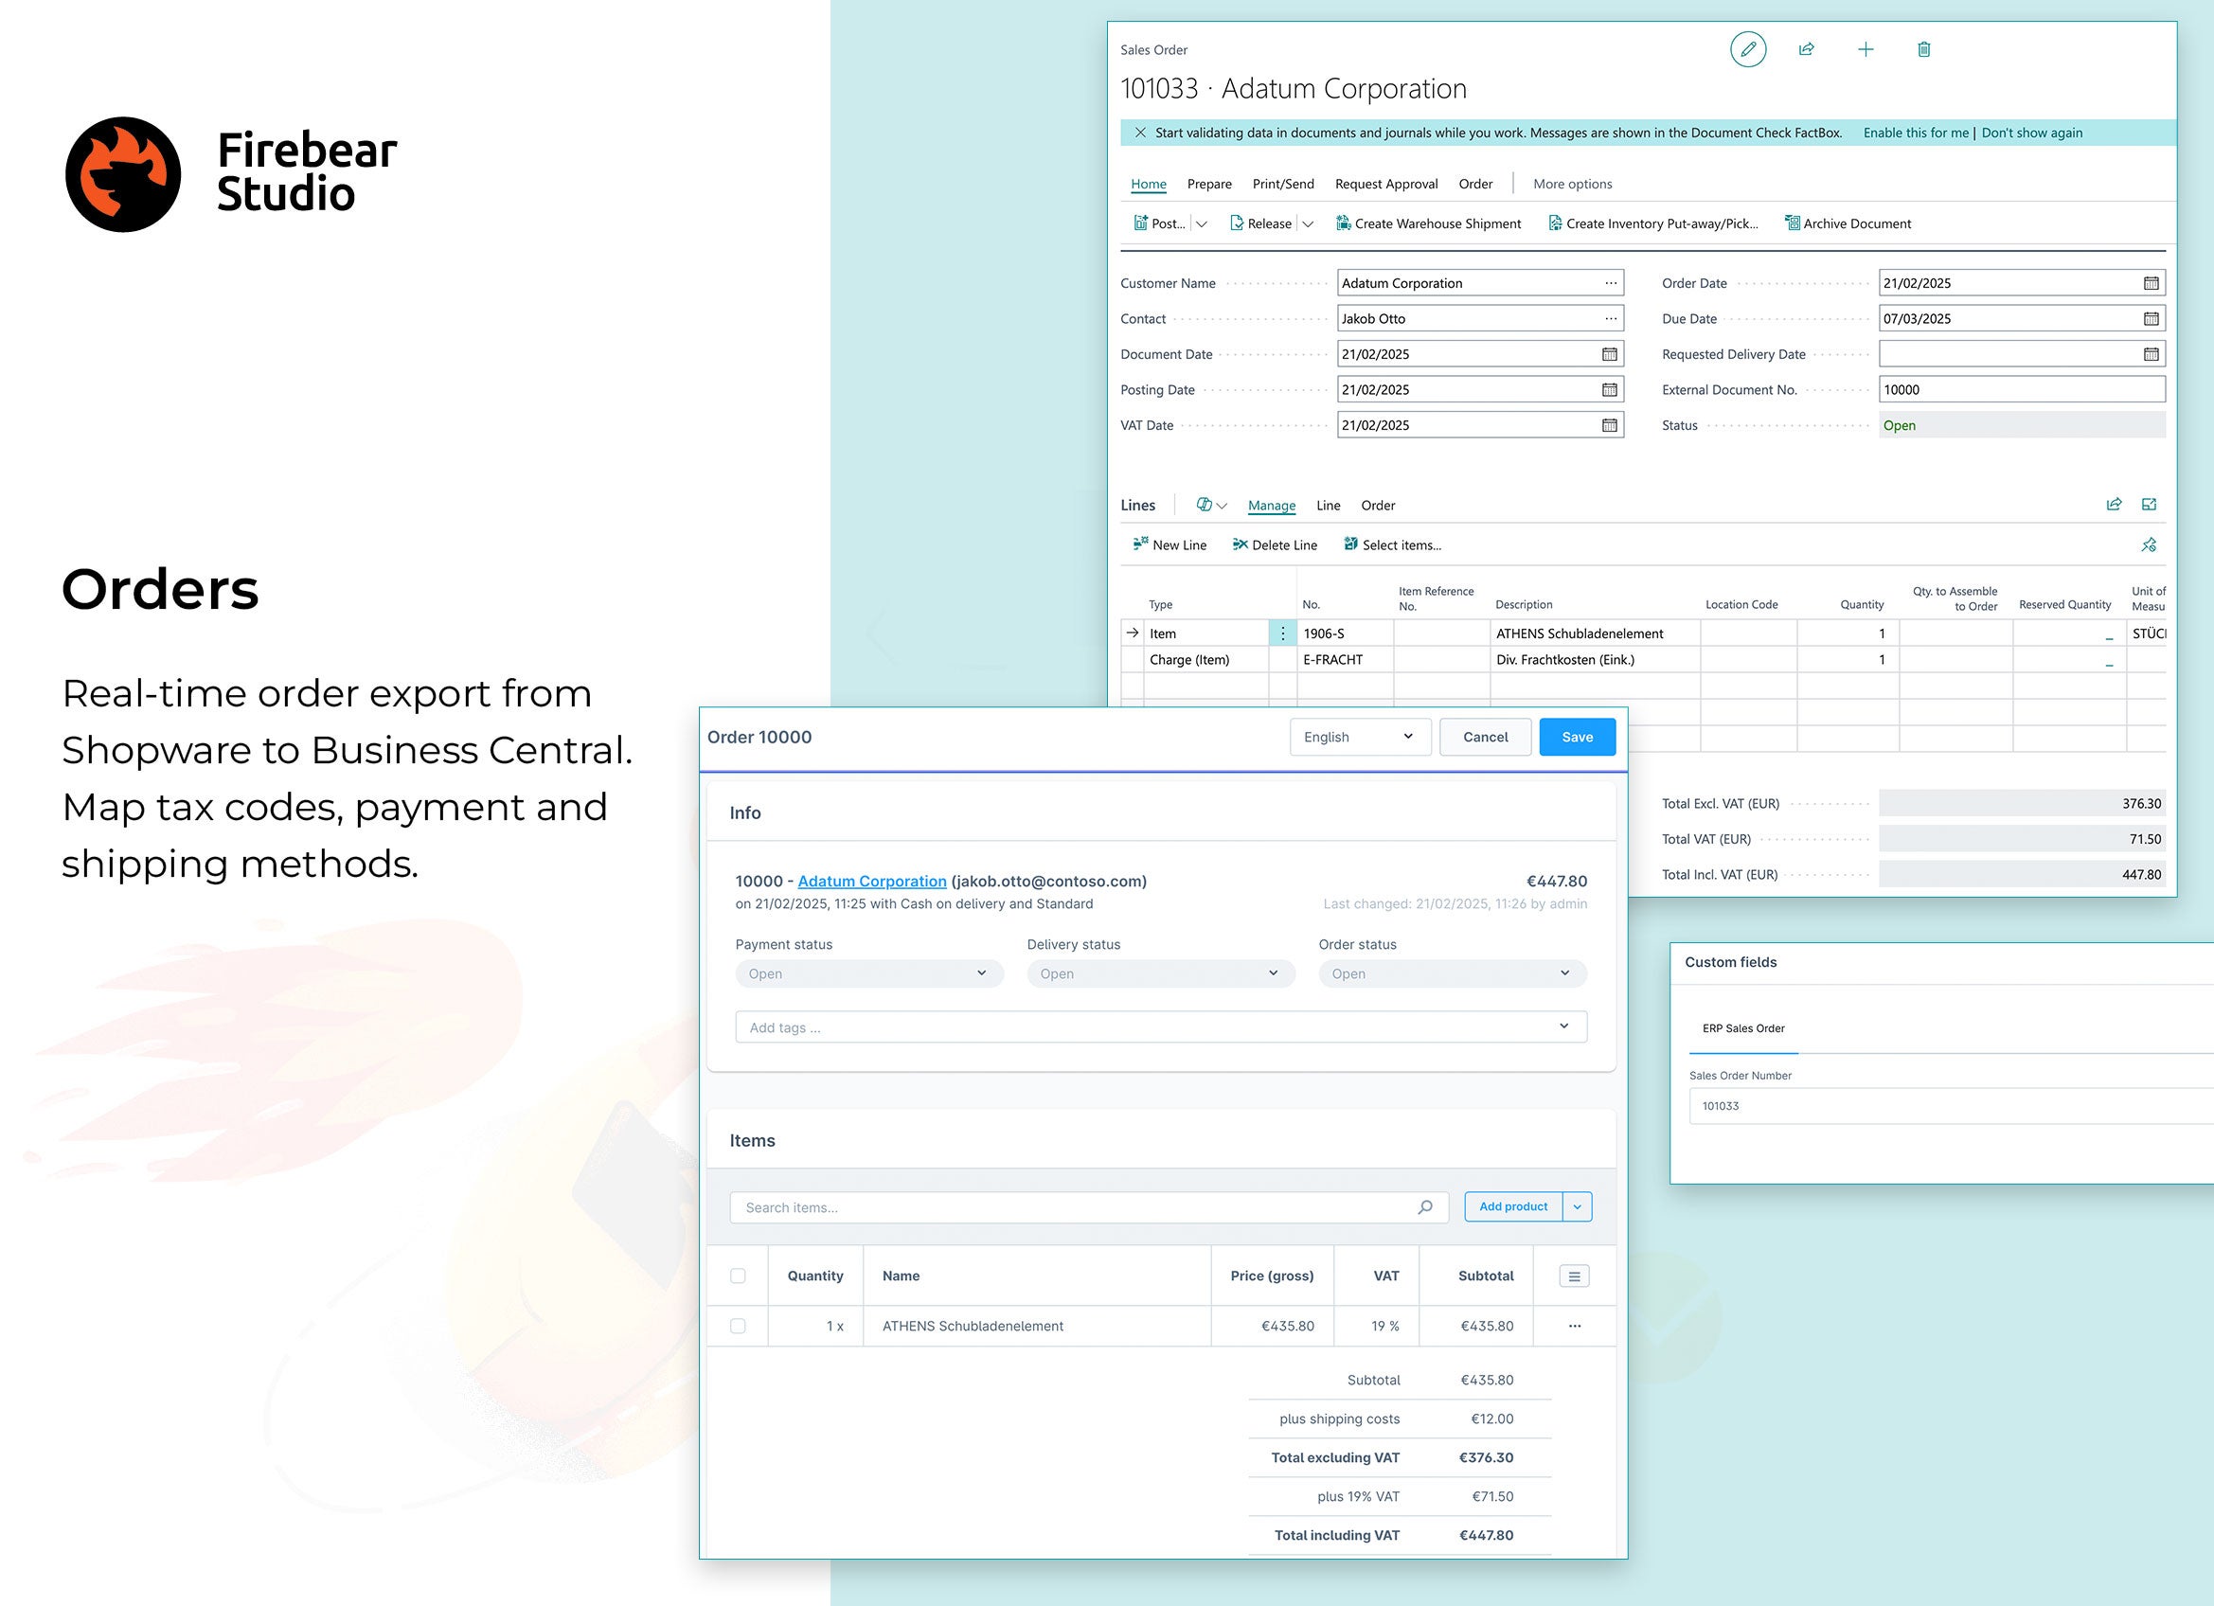Image resolution: width=2214 pixels, height=1606 pixels.
Task: Expand the Release dropdown arrow
Action: [1308, 223]
